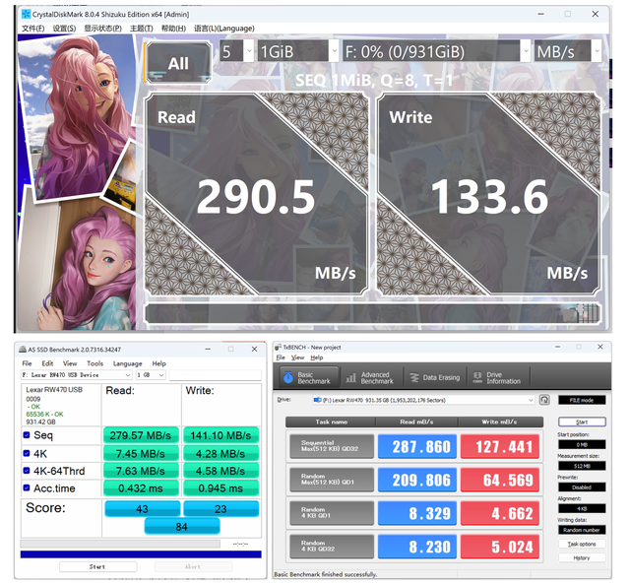Click the drive icon in TxBENCH Drive selector
Screen dimensions: 630x584
(x=317, y=400)
